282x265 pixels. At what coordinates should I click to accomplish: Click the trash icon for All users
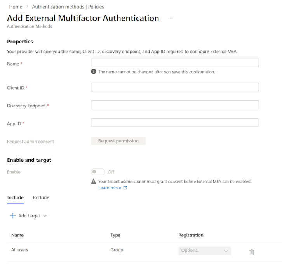click(x=251, y=252)
